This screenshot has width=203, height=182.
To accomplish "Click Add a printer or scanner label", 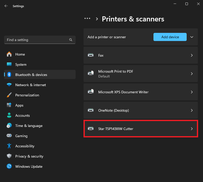I will (x=107, y=37).
